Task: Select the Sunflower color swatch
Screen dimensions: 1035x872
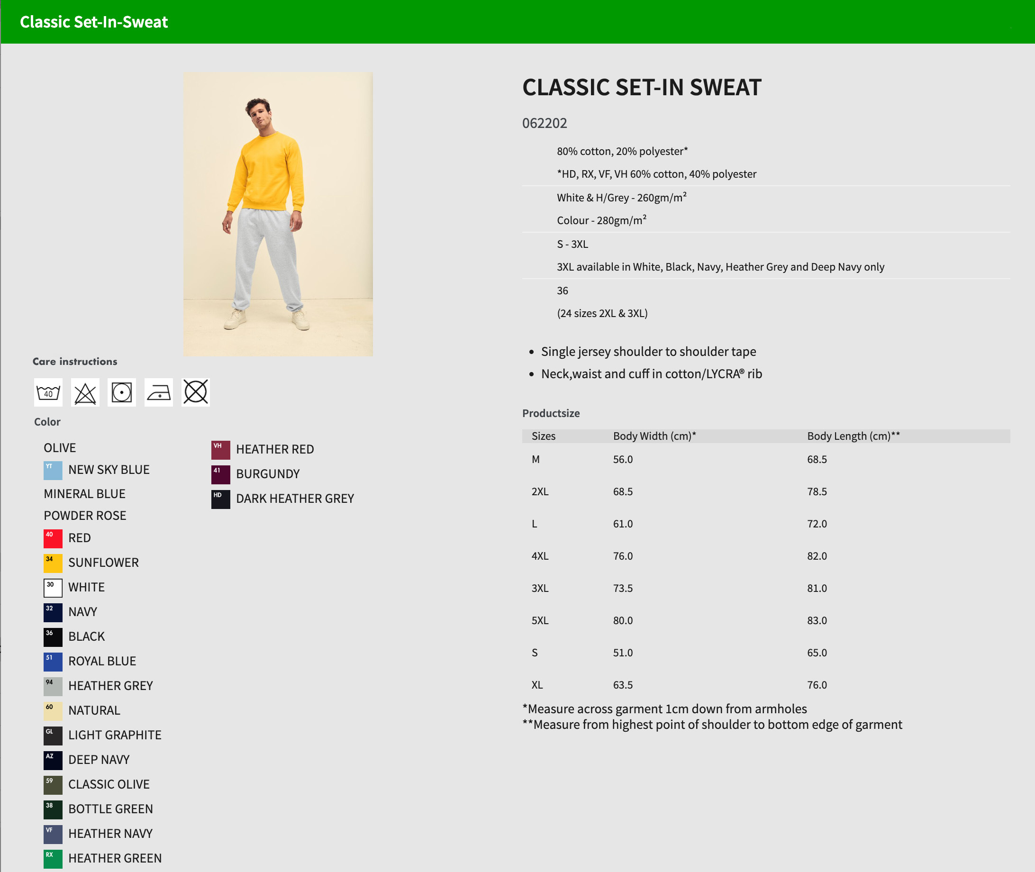Action: point(53,563)
